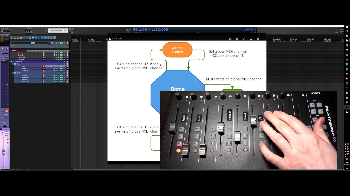Collapse the Reeds folder track
Screen dimensions: 350x196
pos(15,73)
